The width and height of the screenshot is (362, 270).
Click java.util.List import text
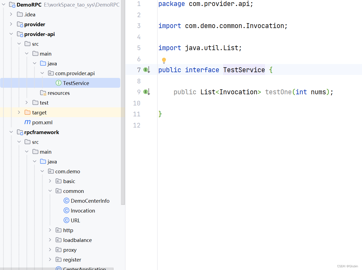click(212, 48)
